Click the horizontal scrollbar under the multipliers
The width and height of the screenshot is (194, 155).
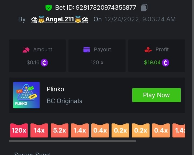click(73, 141)
